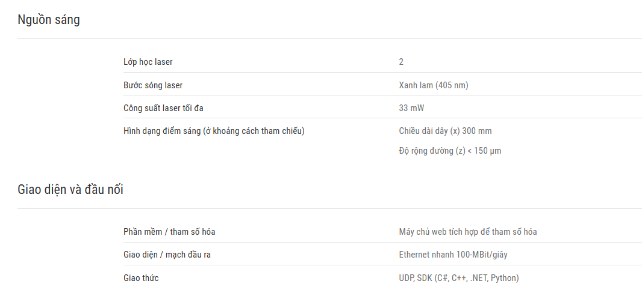Select 'Phần mềm / tham số hóa' label
The width and height of the screenshot is (642, 302).
click(169, 232)
